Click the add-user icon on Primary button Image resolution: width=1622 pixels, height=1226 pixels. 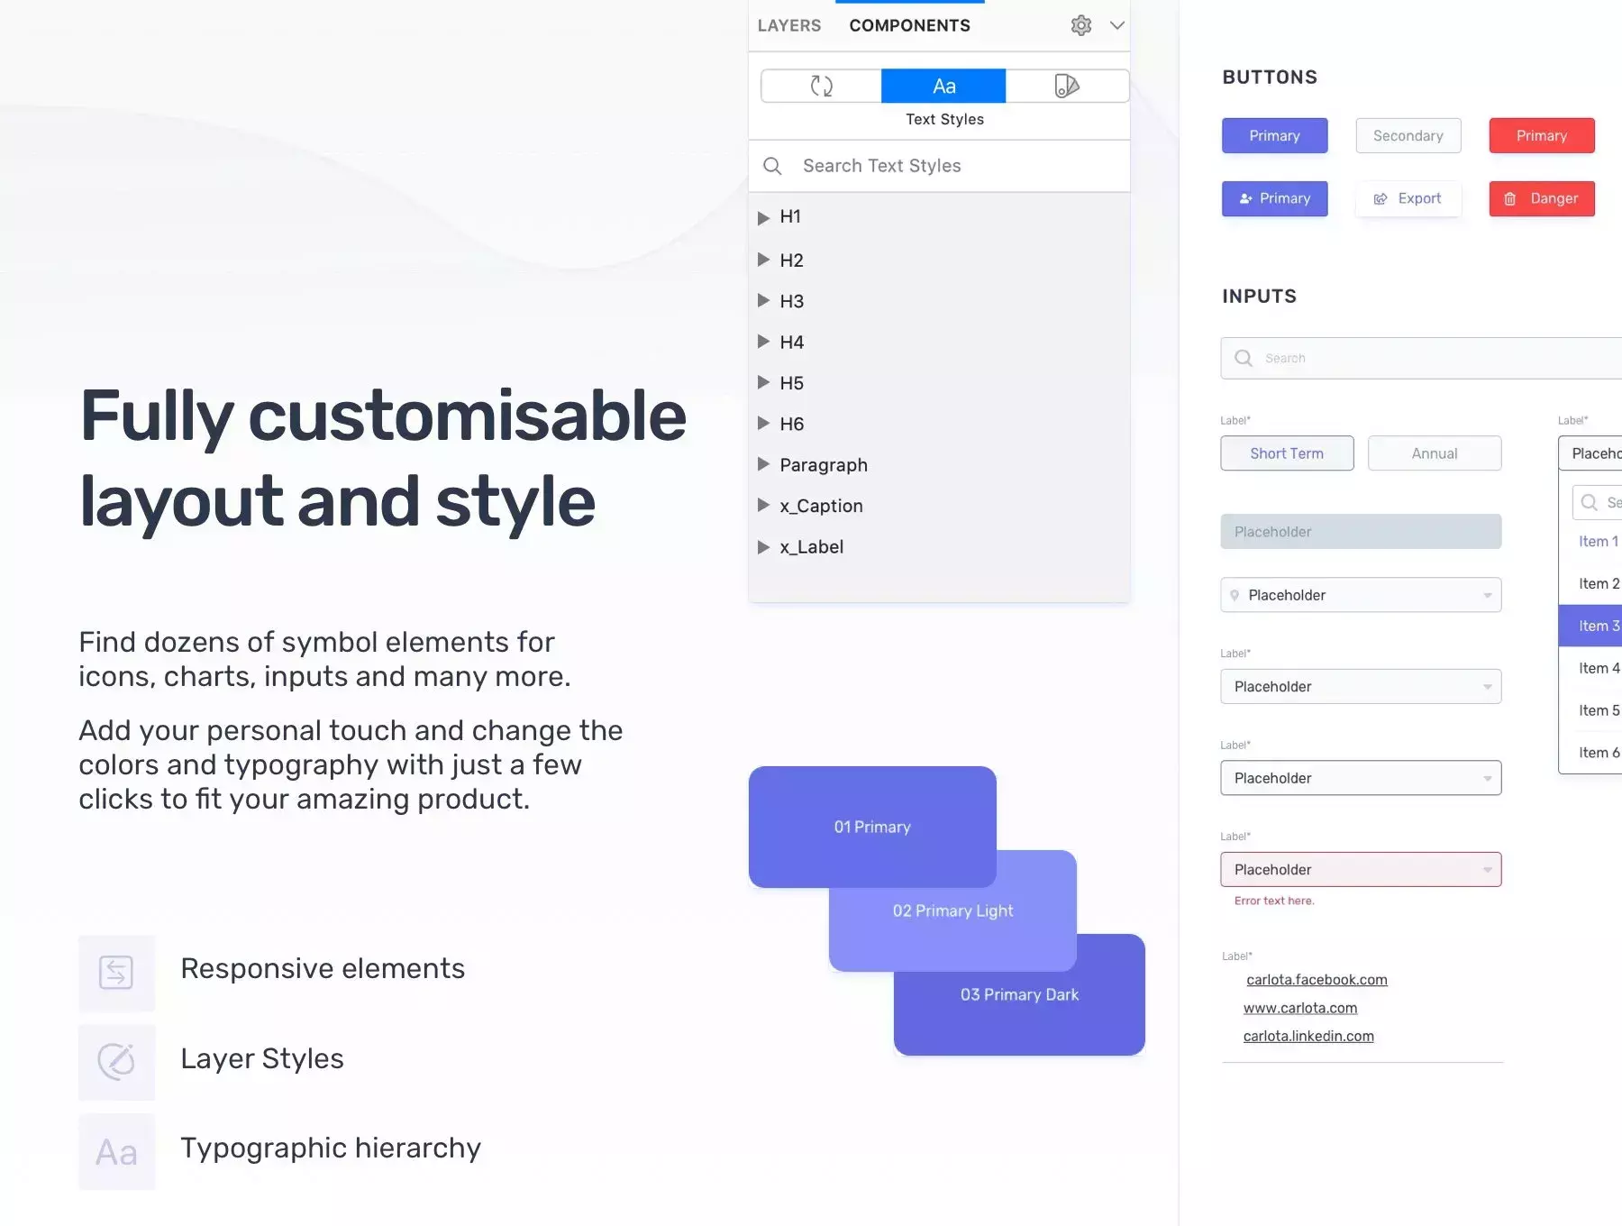(1245, 198)
